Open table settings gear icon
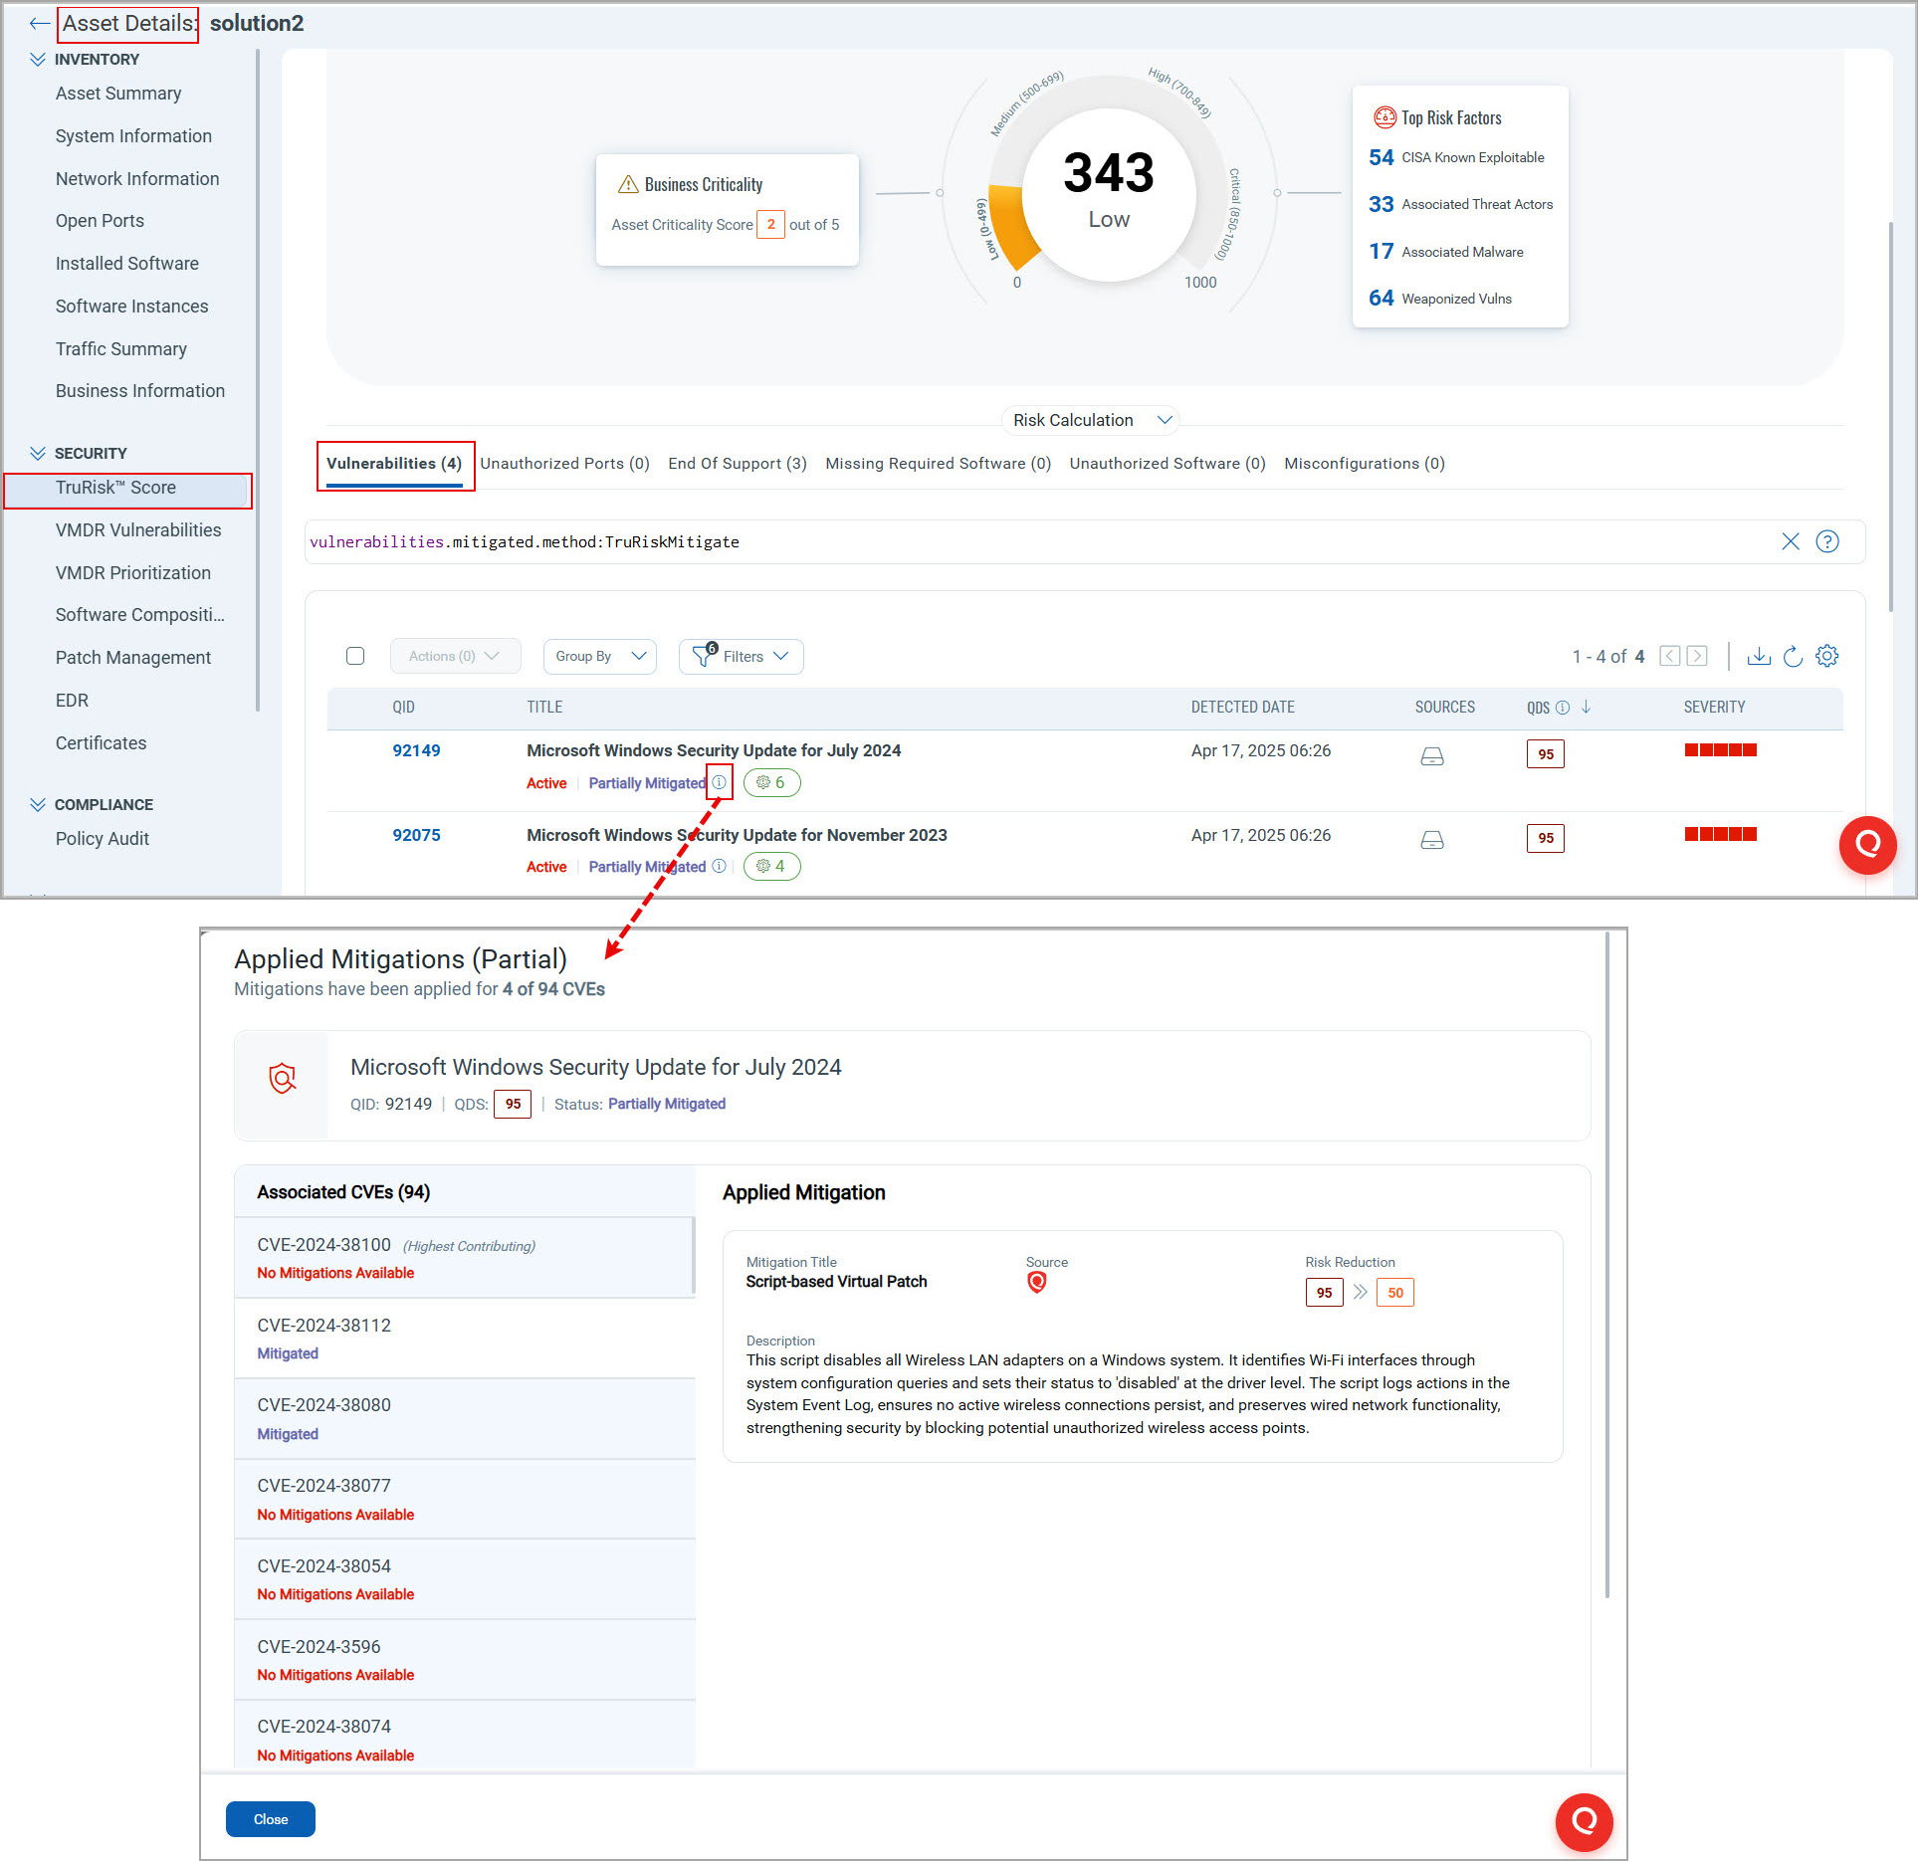The image size is (1918, 1861). pyautogui.click(x=1826, y=656)
